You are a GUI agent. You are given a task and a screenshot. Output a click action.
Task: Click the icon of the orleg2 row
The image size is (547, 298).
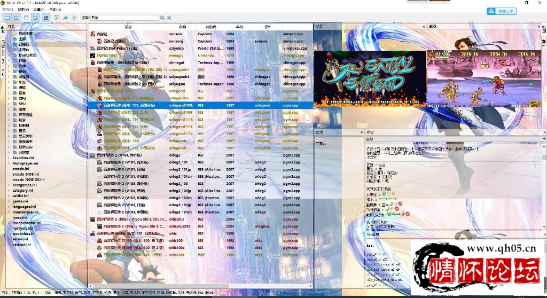click(93, 155)
